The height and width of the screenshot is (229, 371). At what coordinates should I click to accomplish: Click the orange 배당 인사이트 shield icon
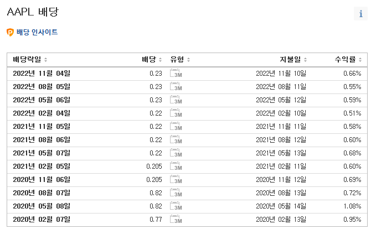pyautogui.click(x=10, y=32)
